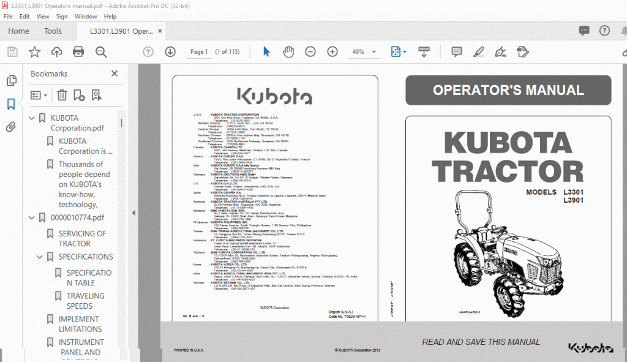Open the Edit menu
This screenshot has height=362, width=627.
pos(24,17)
